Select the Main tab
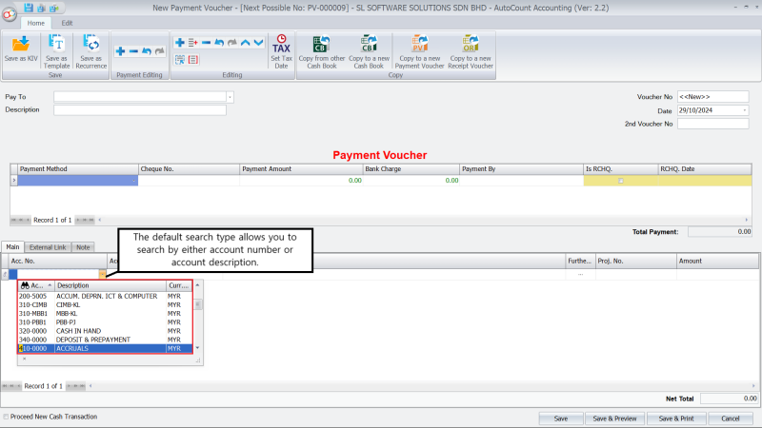 pos(12,247)
